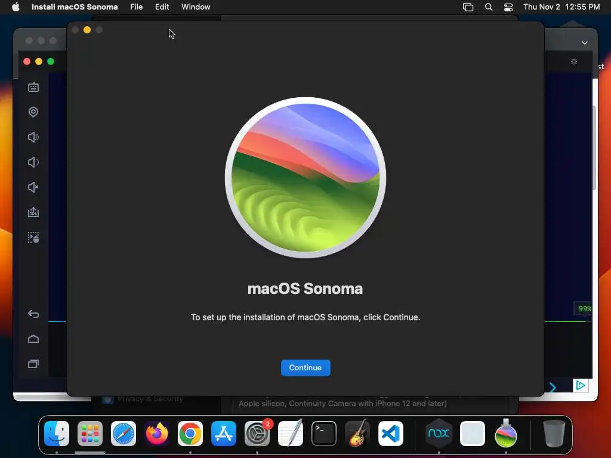The height and width of the screenshot is (458, 611).
Task: Minimize the Nox window with yellow button
Action: click(39, 61)
